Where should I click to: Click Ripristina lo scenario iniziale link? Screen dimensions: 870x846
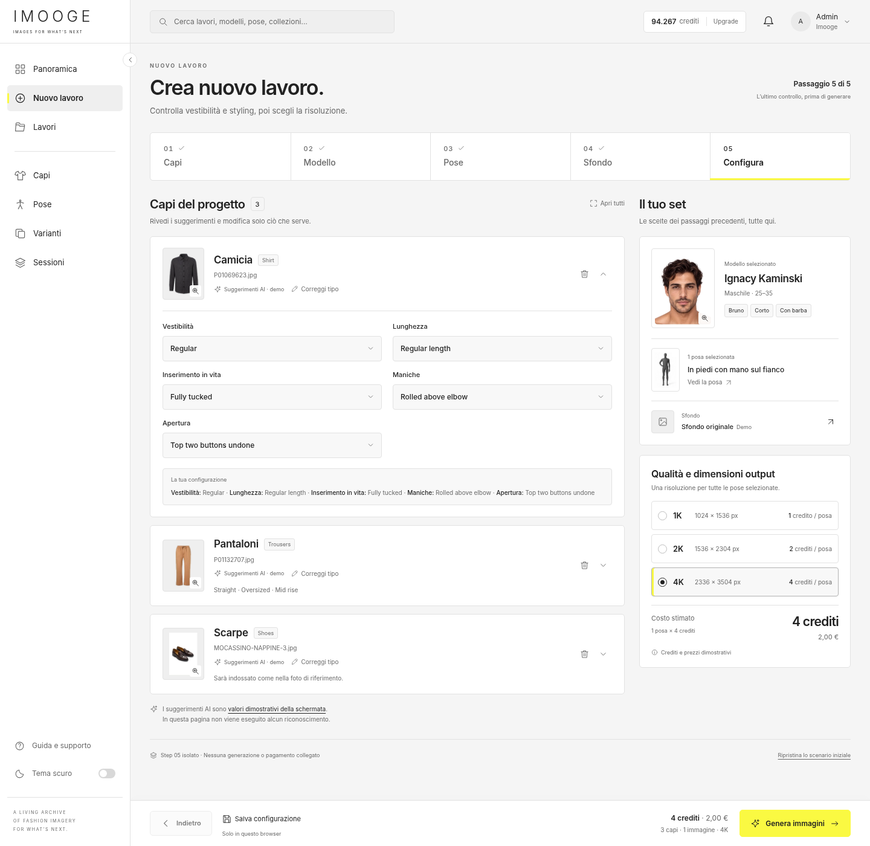(814, 755)
